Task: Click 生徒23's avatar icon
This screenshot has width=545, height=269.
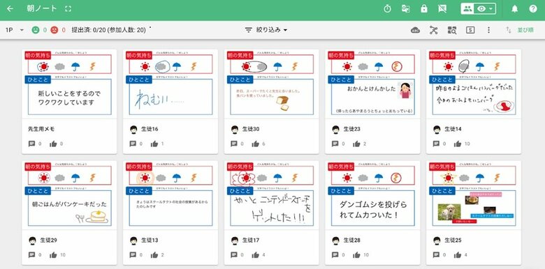Action: [335, 130]
